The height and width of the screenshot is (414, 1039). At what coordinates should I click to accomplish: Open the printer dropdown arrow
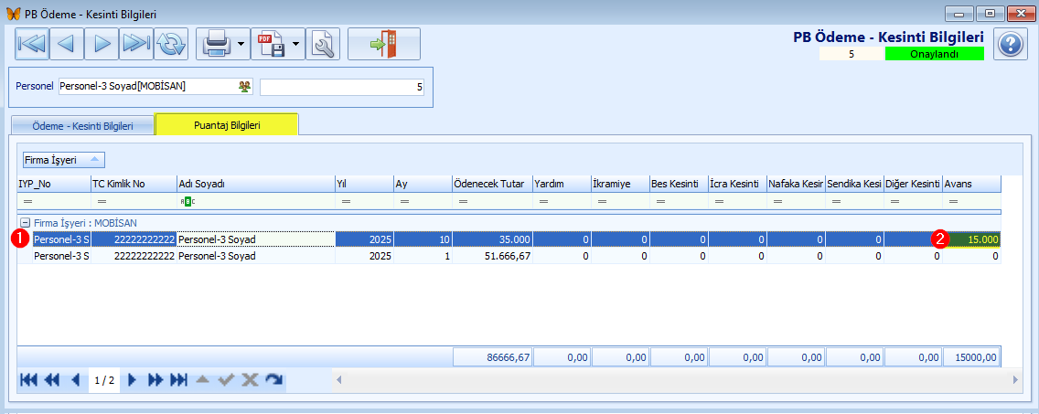coord(241,43)
